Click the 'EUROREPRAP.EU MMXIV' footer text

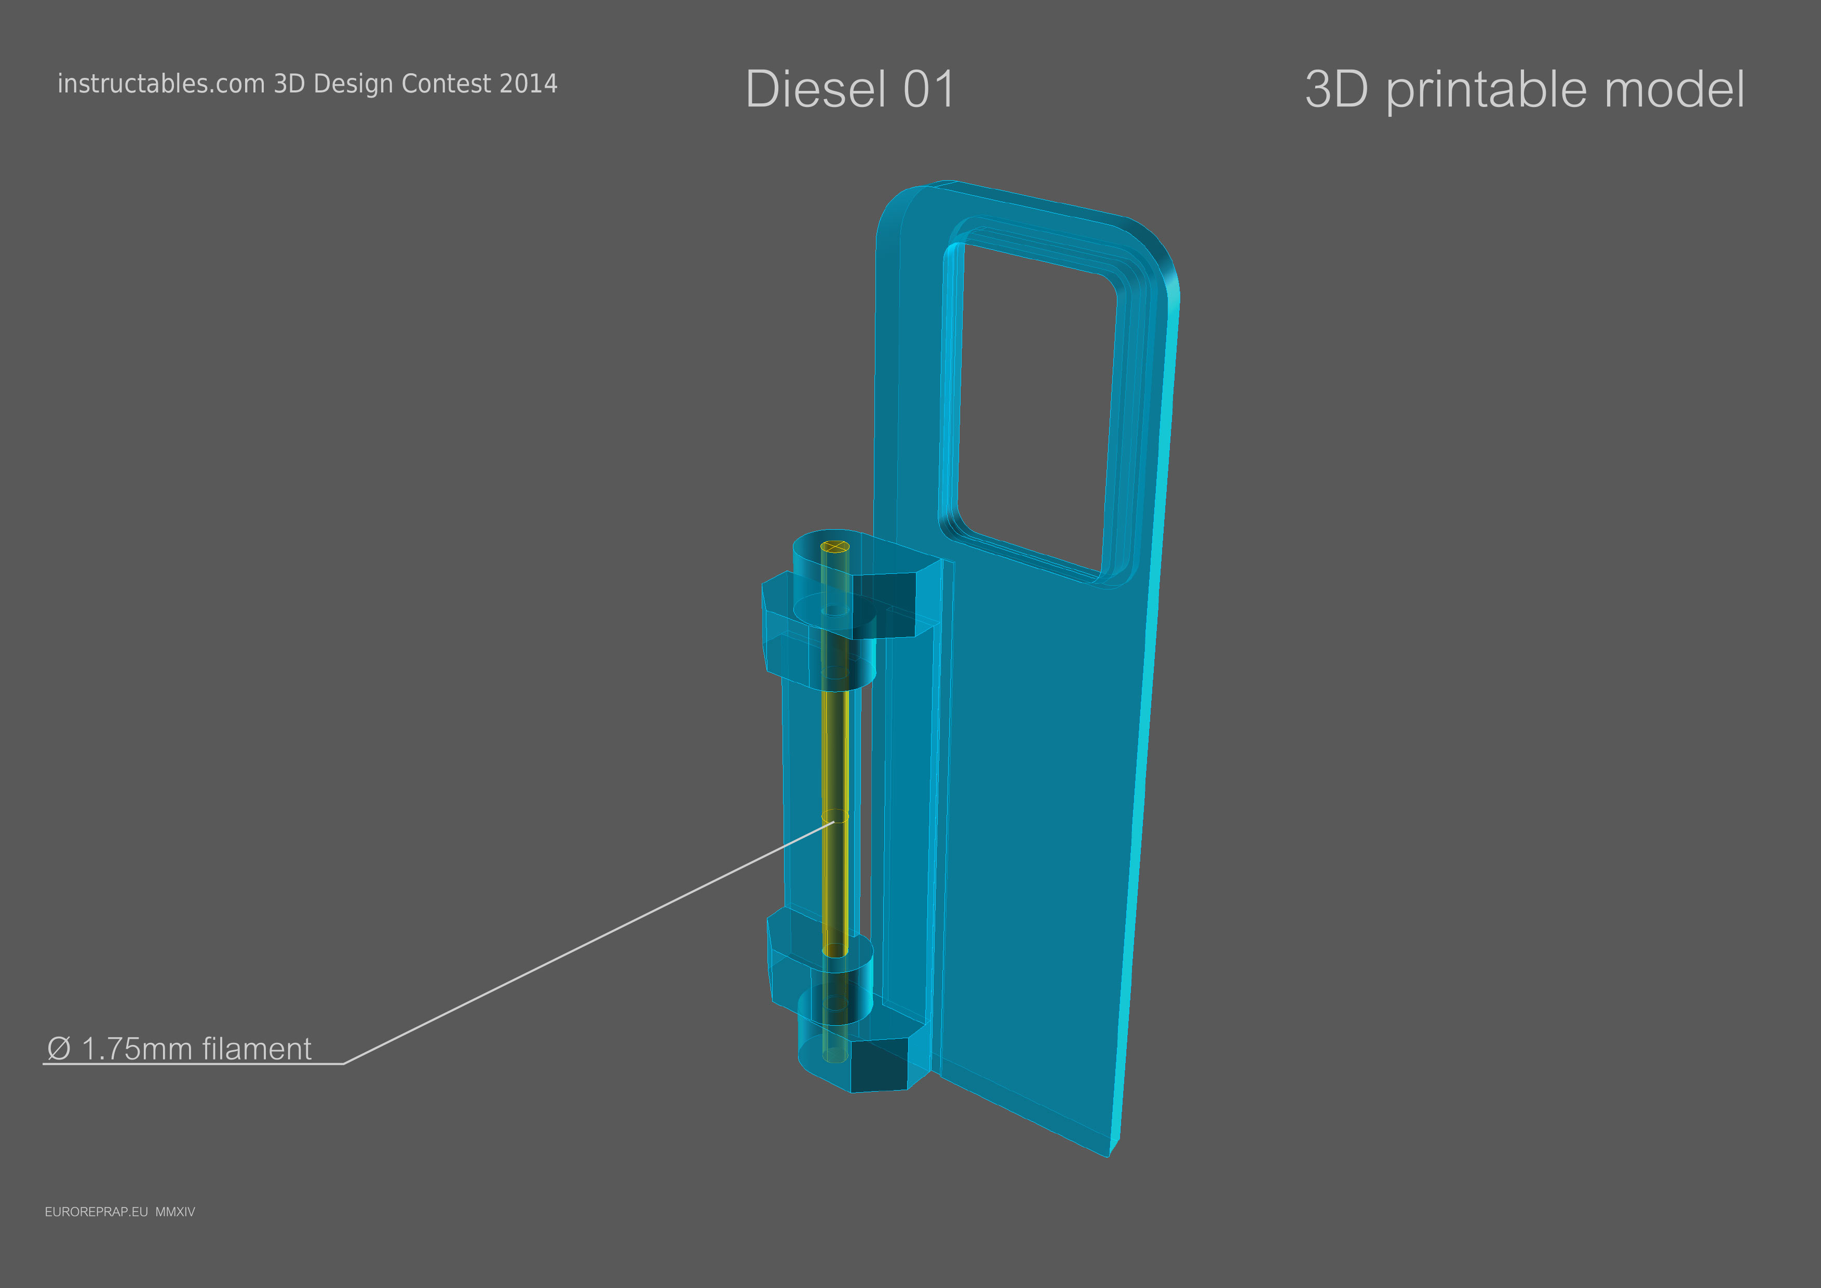[x=120, y=1212]
